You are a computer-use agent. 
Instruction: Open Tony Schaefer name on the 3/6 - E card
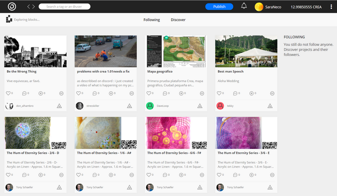click(235, 187)
